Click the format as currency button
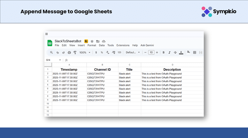Image resolution: width=248 pixels, height=138 pixels. pos(96,53)
